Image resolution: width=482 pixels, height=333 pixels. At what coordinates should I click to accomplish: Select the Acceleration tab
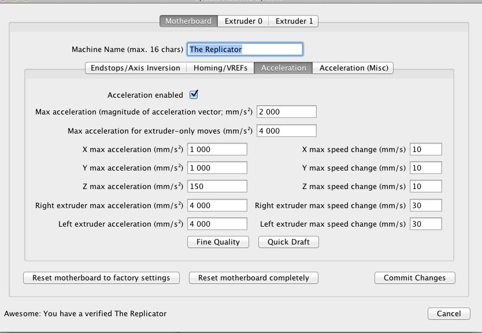click(x=283, y=68)
